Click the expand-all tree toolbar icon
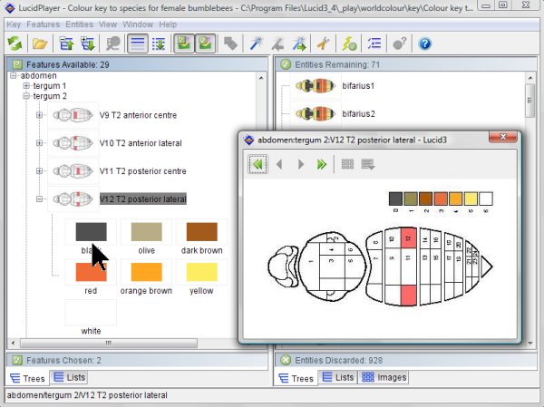Viewport: 544px width, 407px height. click(x=88, y=44)
